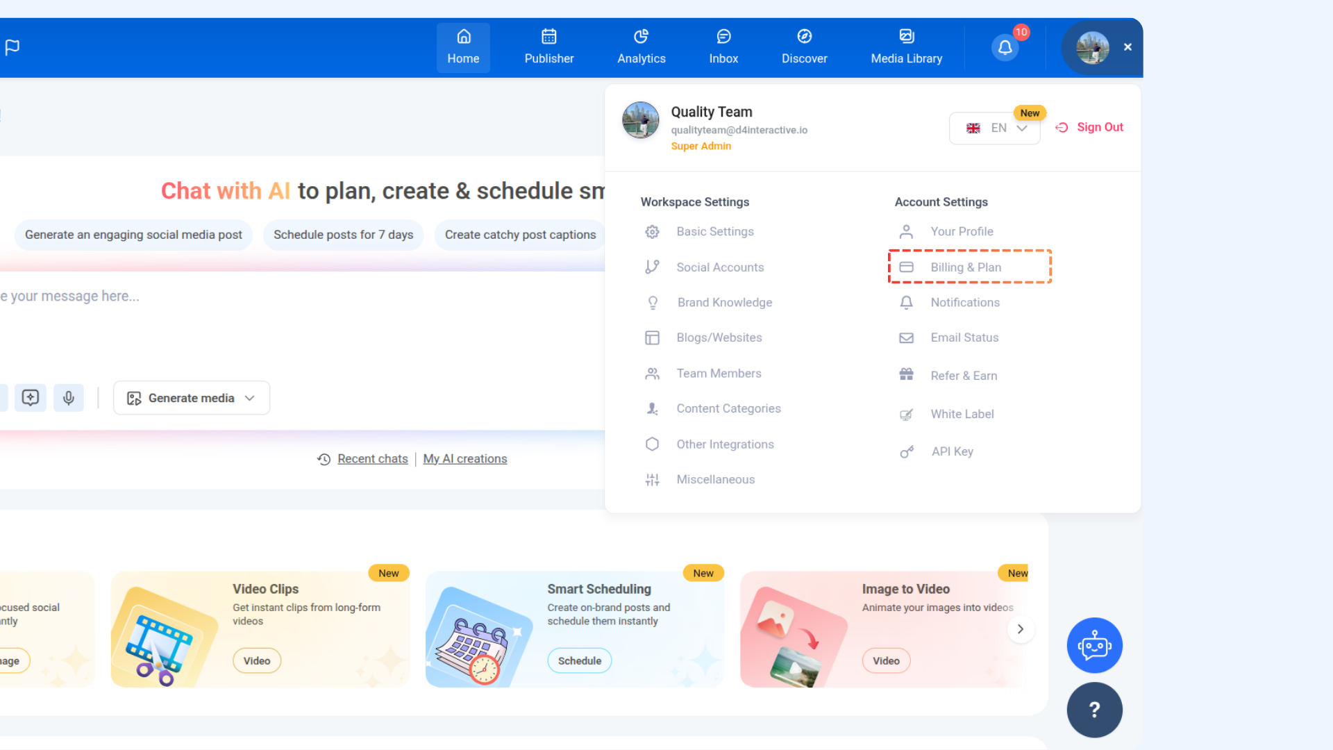
Task: Click the Content Categories icon
Action: click(x=652, y=409)
